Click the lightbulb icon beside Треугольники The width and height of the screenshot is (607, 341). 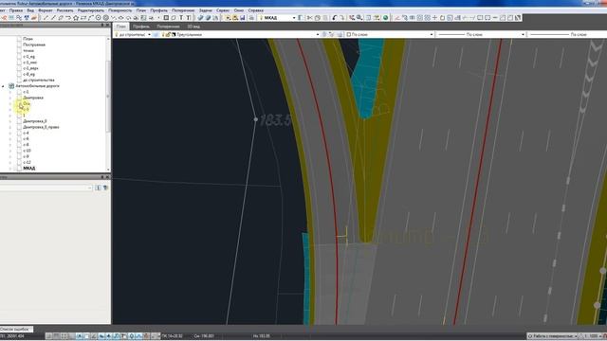[x=163, y=34]
